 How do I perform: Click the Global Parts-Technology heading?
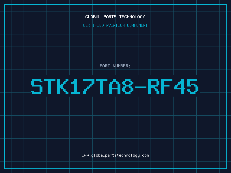point(115,17)
